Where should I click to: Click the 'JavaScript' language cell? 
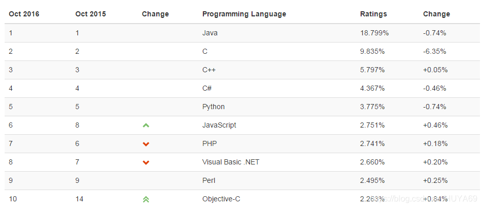click(219, 125)
